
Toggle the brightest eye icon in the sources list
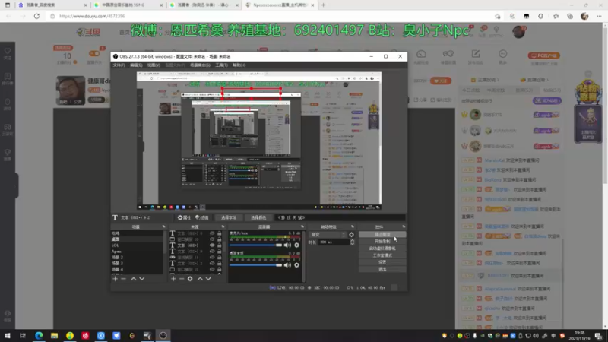212,245
